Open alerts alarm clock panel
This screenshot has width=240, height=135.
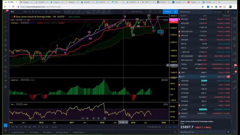[234, 19]
